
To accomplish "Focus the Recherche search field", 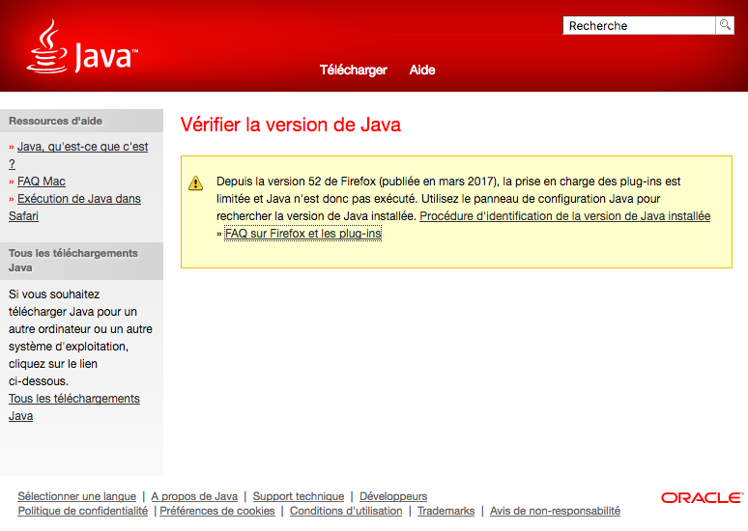I will click(x=639, y=25).
